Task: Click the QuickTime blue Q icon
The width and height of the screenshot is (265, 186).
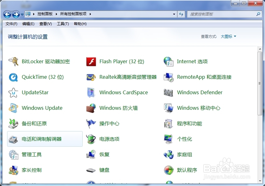Action: pos(13,77)
